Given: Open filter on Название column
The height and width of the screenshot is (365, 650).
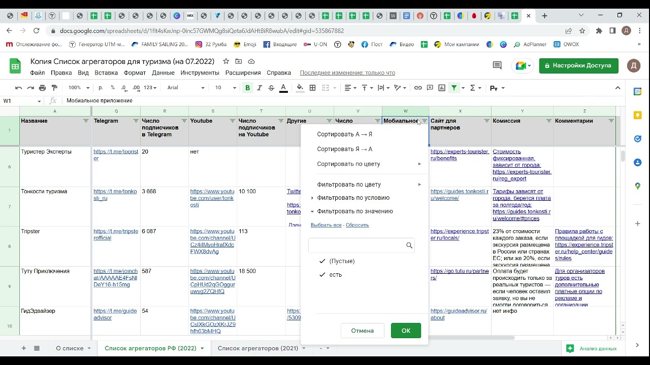Looking at the screenshot, I should (85, 121).
